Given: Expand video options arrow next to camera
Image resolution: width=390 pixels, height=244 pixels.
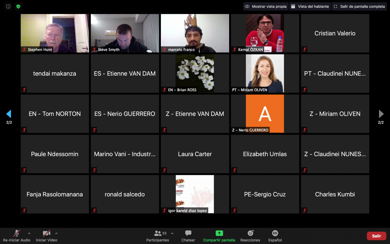Looking at the screenshot, I should pyautogui.click(x=56, y=233).
